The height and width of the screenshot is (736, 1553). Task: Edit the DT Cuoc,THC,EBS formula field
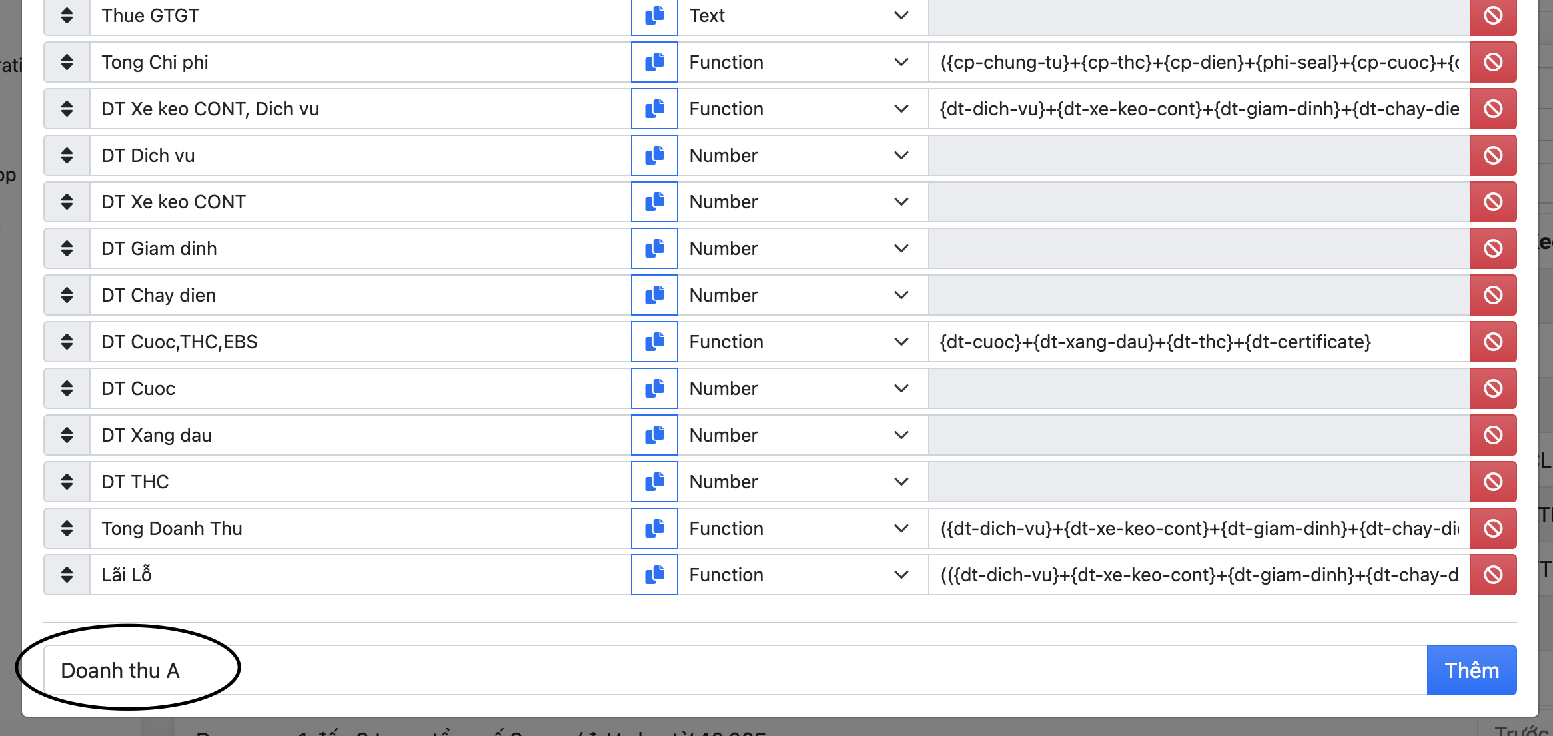pyautogui.click(x=1198, y=342)
